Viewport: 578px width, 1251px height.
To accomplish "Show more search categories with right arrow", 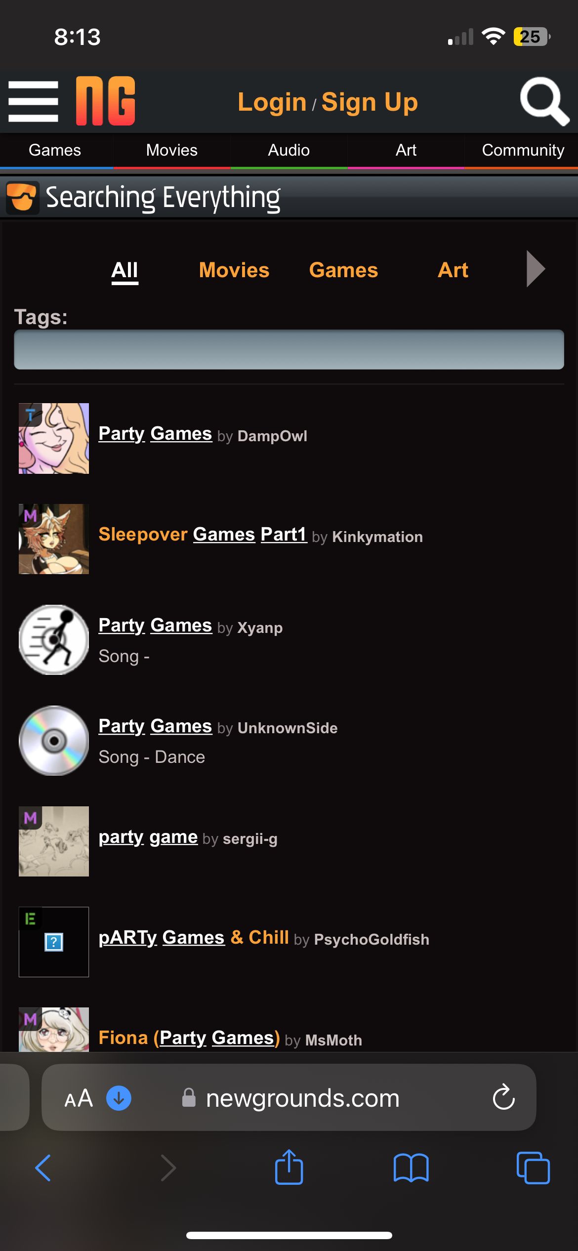I will [x=536, y=269].
